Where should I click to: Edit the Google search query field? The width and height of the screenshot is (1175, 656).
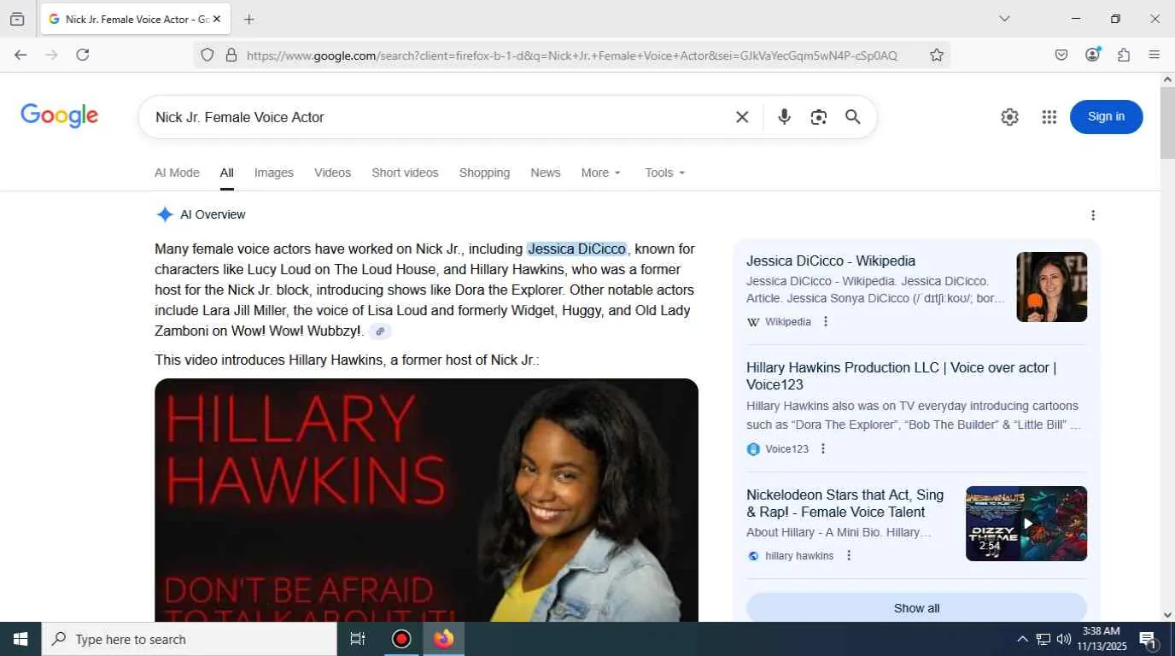coord(436,117)
